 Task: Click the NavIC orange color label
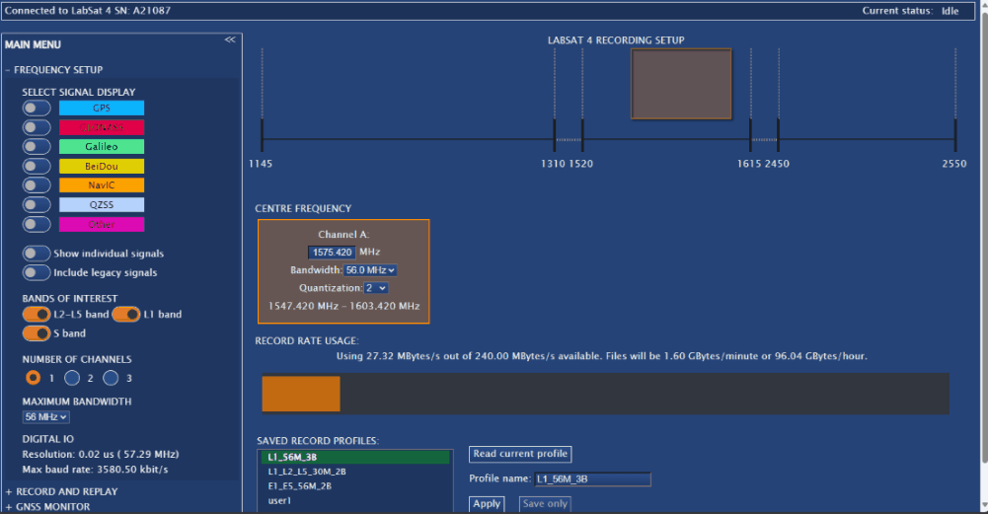(x=102, y=185)
